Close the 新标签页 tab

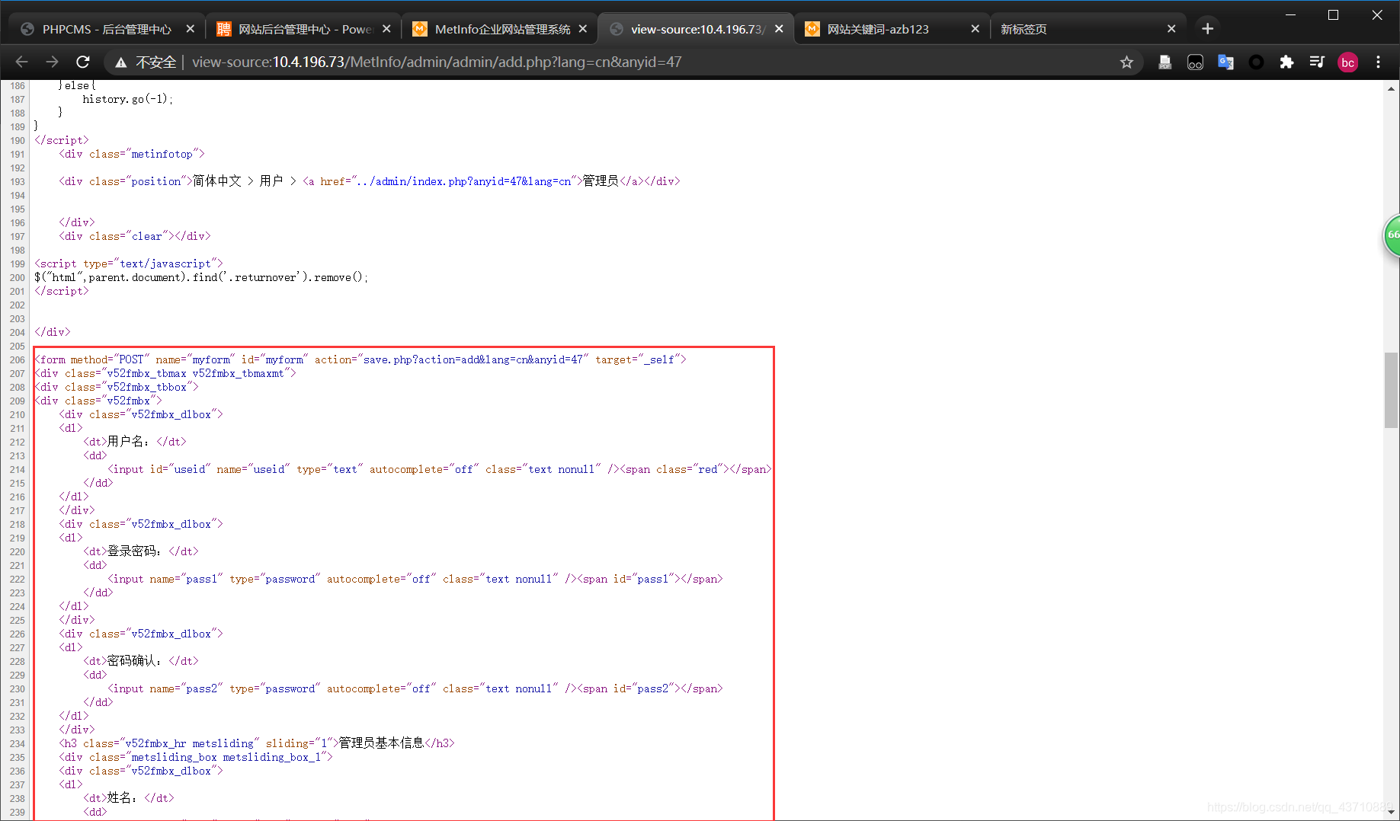[x=1171, y=29]
